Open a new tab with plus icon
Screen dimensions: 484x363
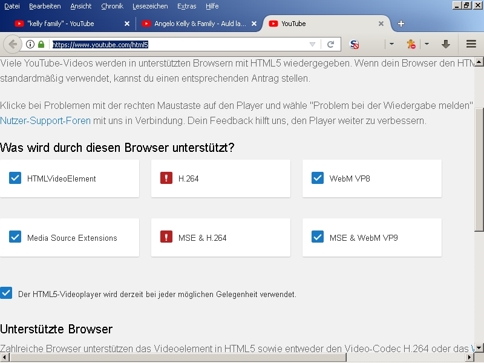tap(401, 24)
